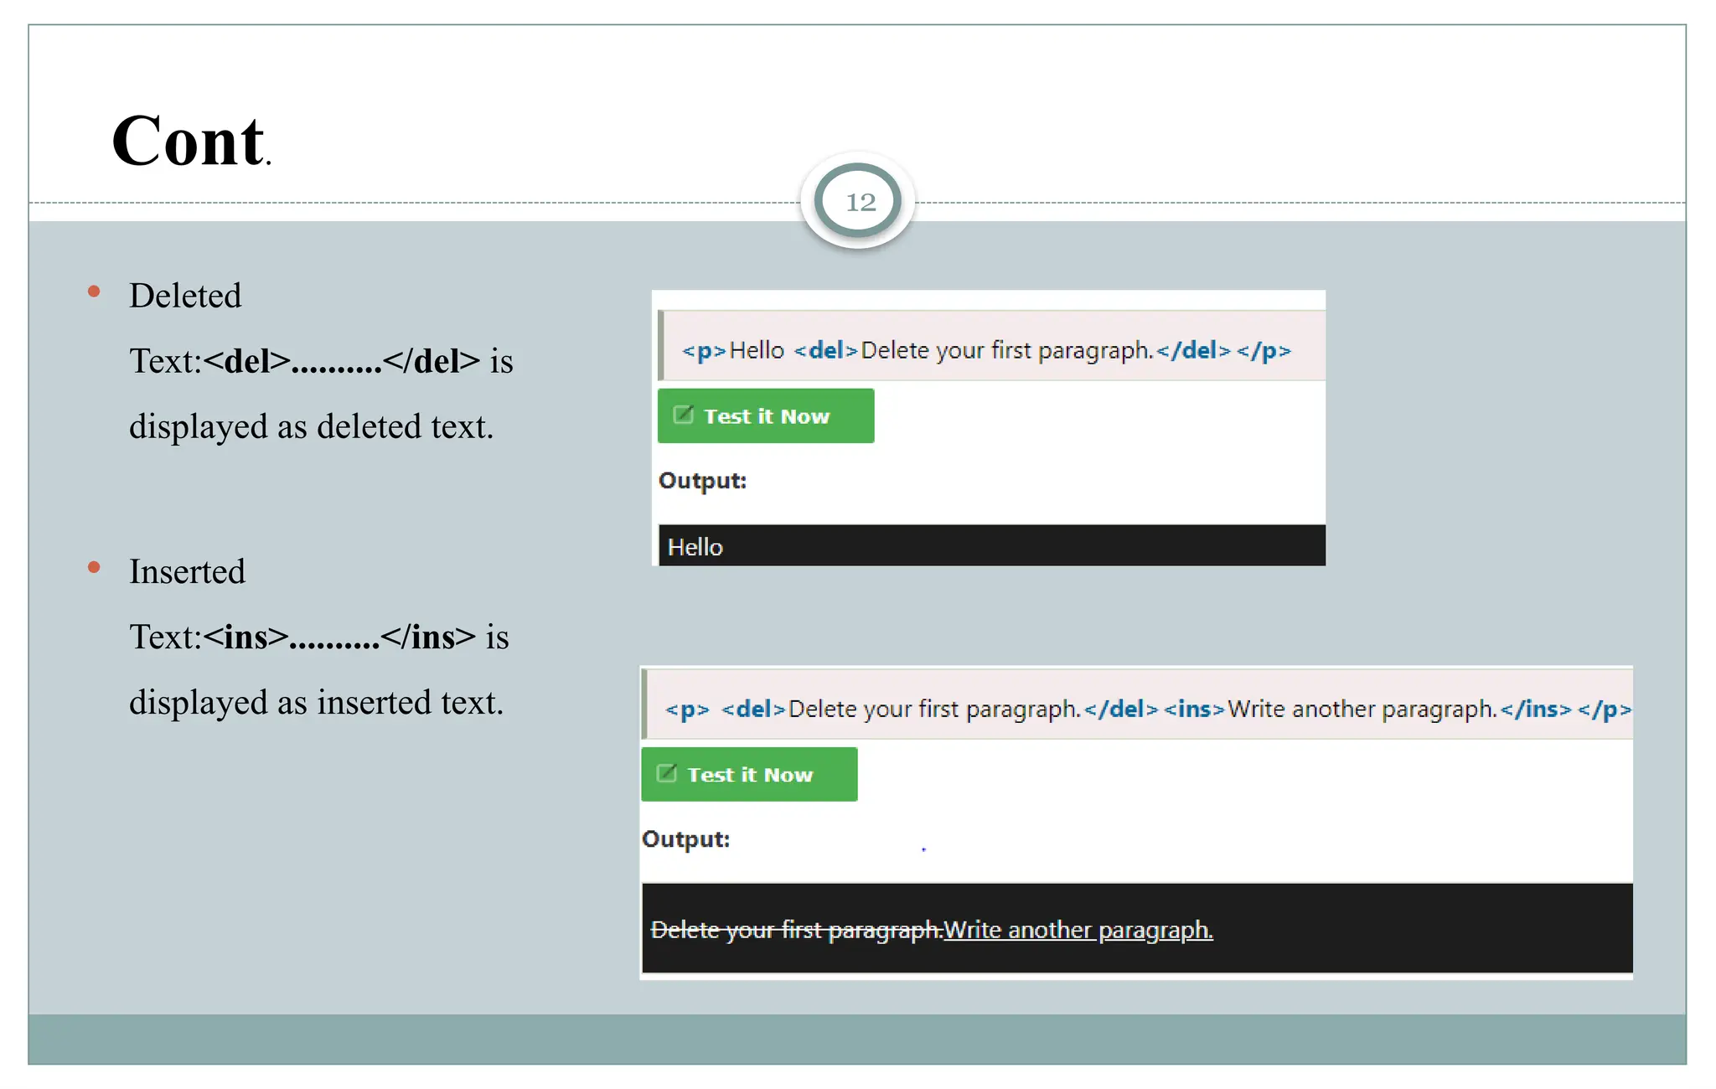Click underlined Write another paragraph output

coord(1078,930)
